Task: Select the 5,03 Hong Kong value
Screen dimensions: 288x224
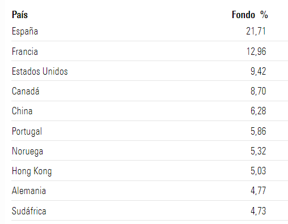Action: tap(259, 171)
